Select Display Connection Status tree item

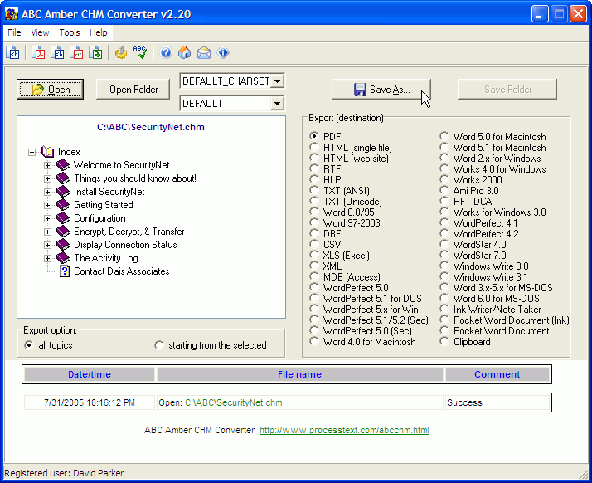(x=125, y=245)
